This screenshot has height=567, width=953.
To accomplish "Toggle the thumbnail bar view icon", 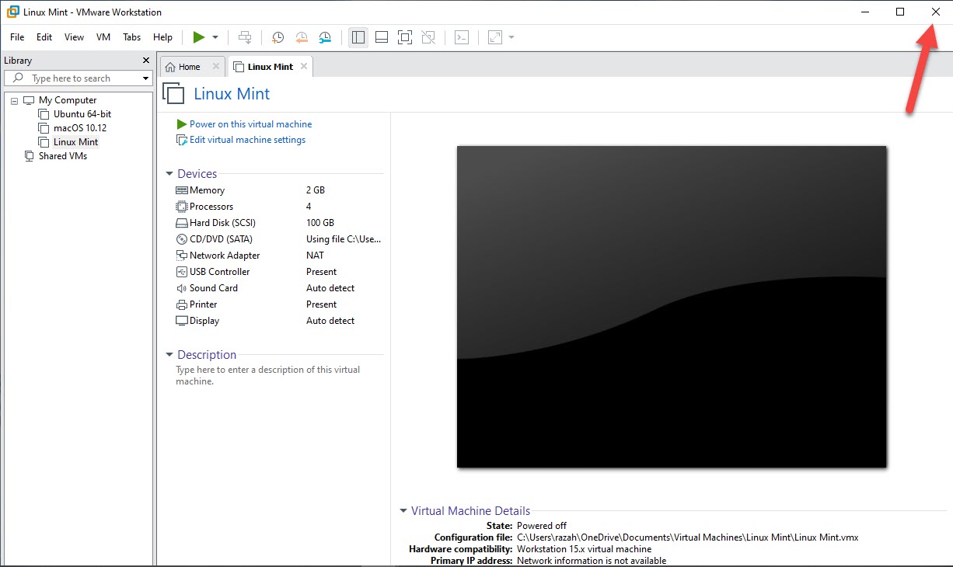I will 382,37.
